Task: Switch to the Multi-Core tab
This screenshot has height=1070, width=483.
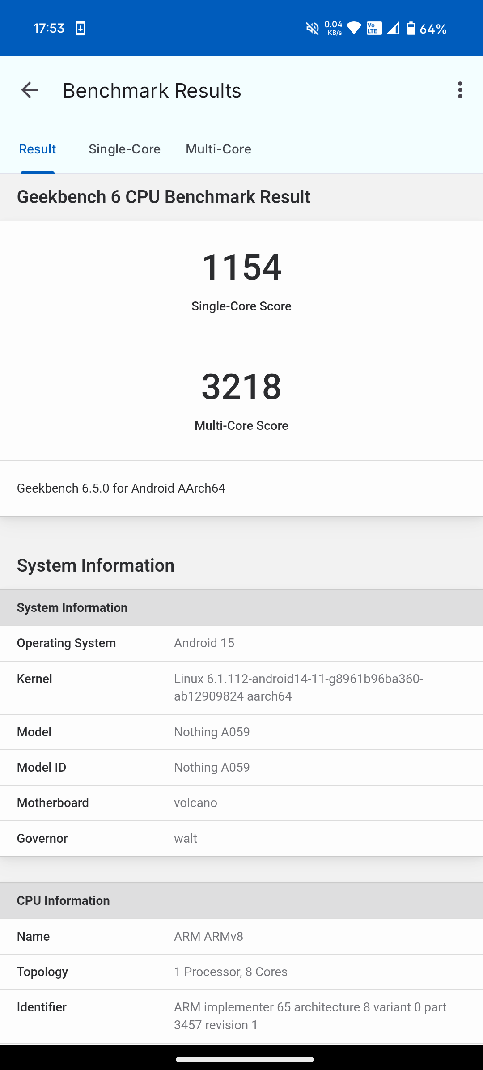Action: coord(218,149)
